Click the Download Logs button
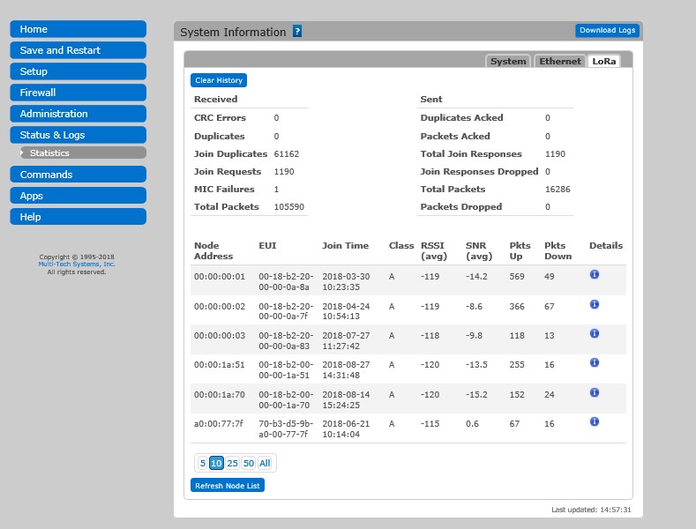 click(x=607, y=31)
